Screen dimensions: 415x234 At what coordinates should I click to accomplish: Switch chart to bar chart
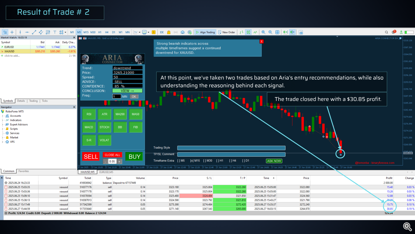[242, 32]
